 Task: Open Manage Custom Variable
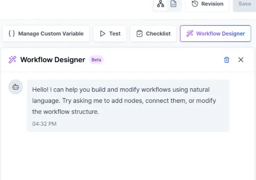coord(46,34)
